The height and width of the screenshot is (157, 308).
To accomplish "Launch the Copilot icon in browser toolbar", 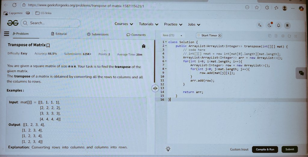I will pos(301,8).
